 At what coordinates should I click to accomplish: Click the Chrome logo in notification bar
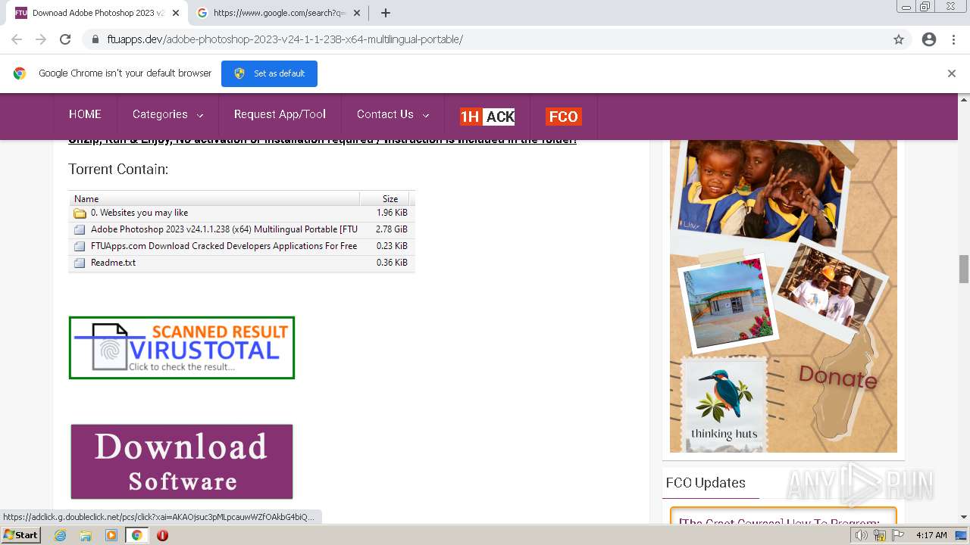point(20,73)
